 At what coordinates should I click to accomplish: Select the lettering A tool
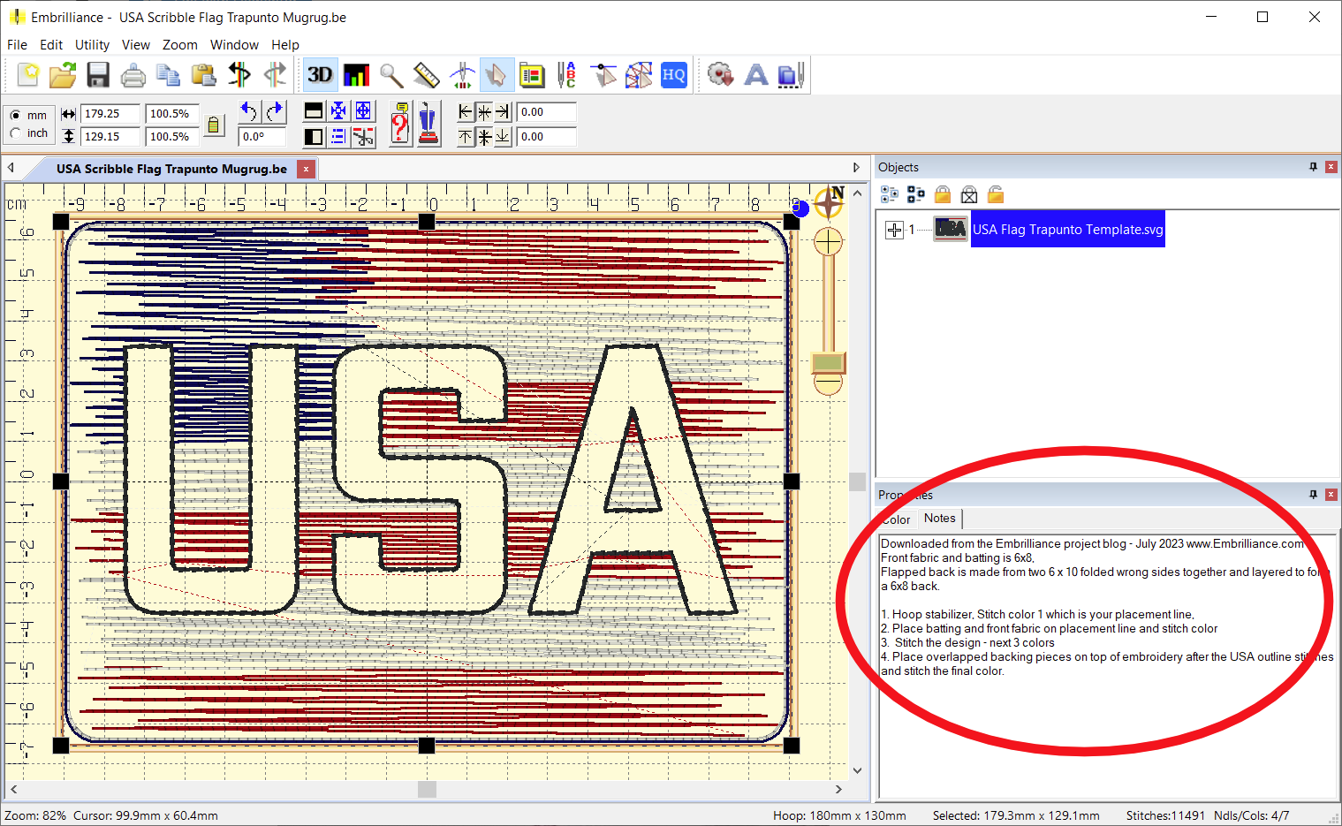pos(756,75)
